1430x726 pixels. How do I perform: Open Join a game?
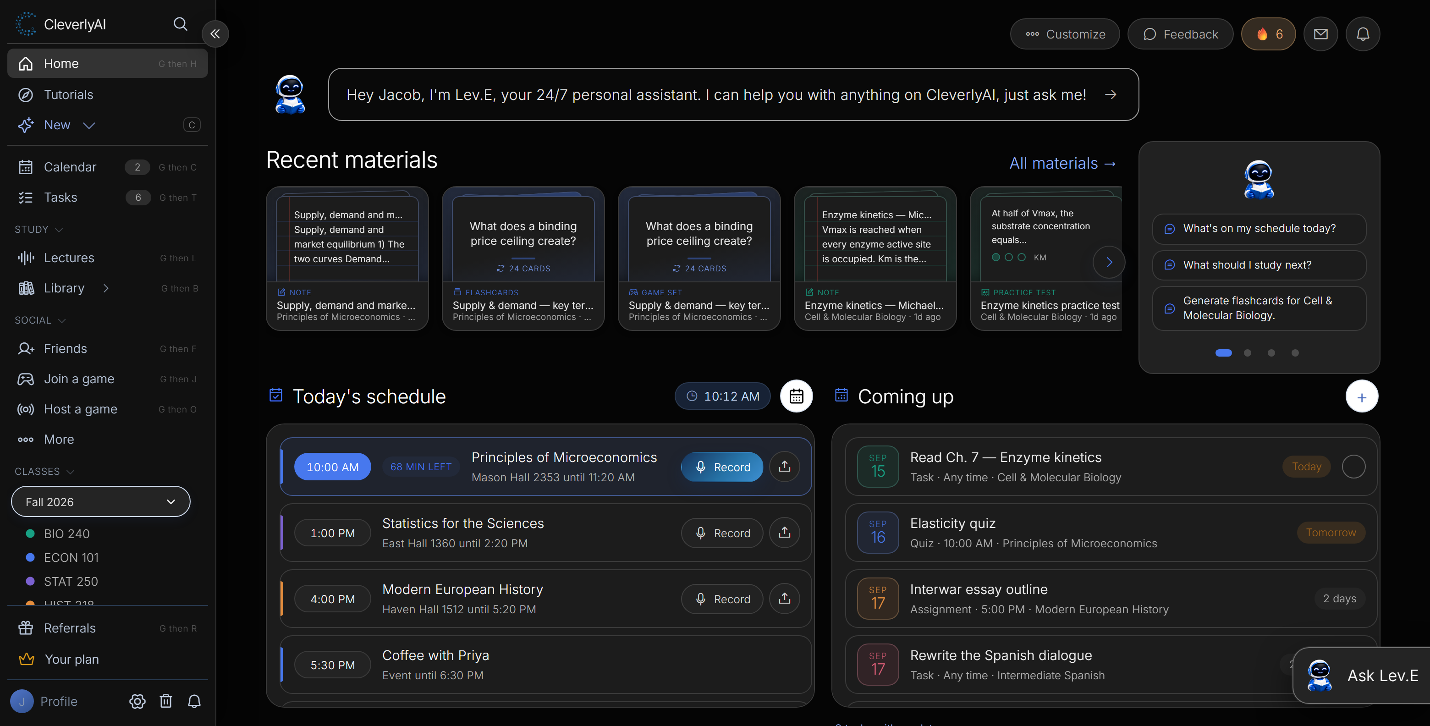(x=107, y=379)
